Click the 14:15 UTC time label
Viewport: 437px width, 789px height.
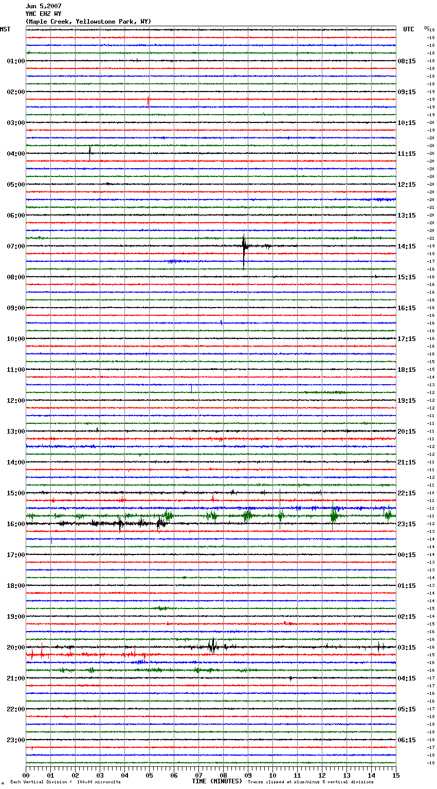[x=407, y=246]
